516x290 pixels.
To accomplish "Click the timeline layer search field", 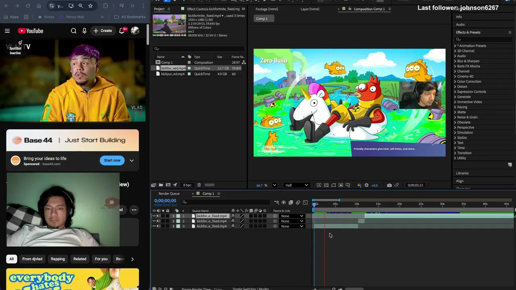I will (x=226, y=202).
